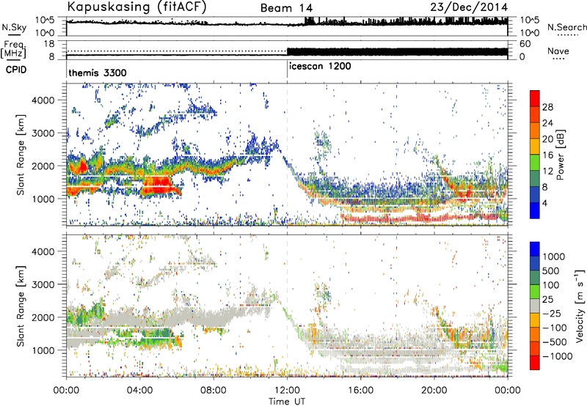This screenshot has width=587, height=406.
Task: Click the gray segment of velocity colorbar
Action: [x=535, y=306]
